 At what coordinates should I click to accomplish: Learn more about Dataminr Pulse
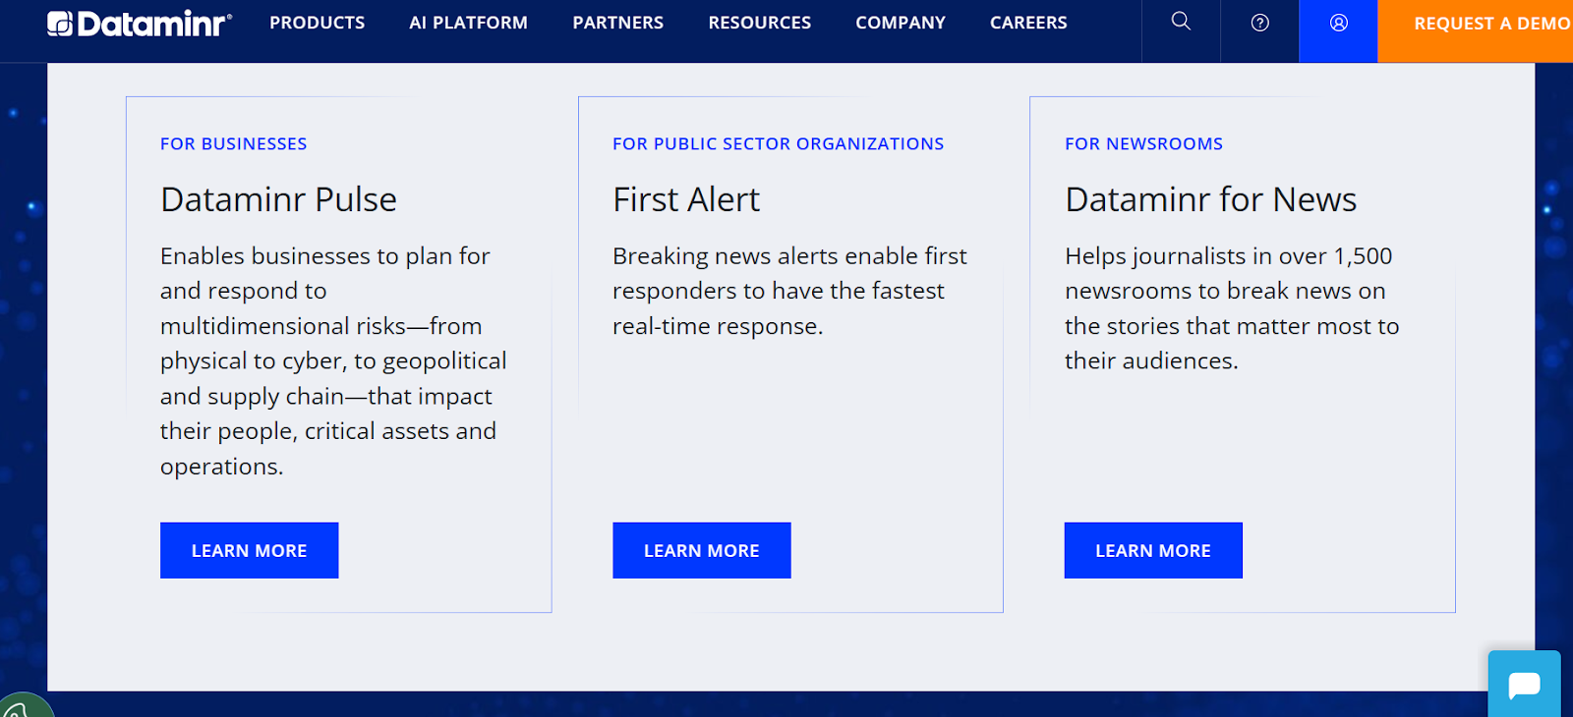coord(250,550)
